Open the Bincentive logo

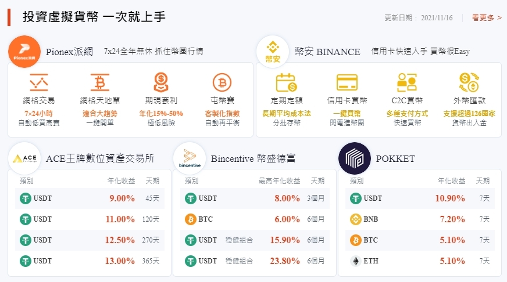tap(190, 158)
